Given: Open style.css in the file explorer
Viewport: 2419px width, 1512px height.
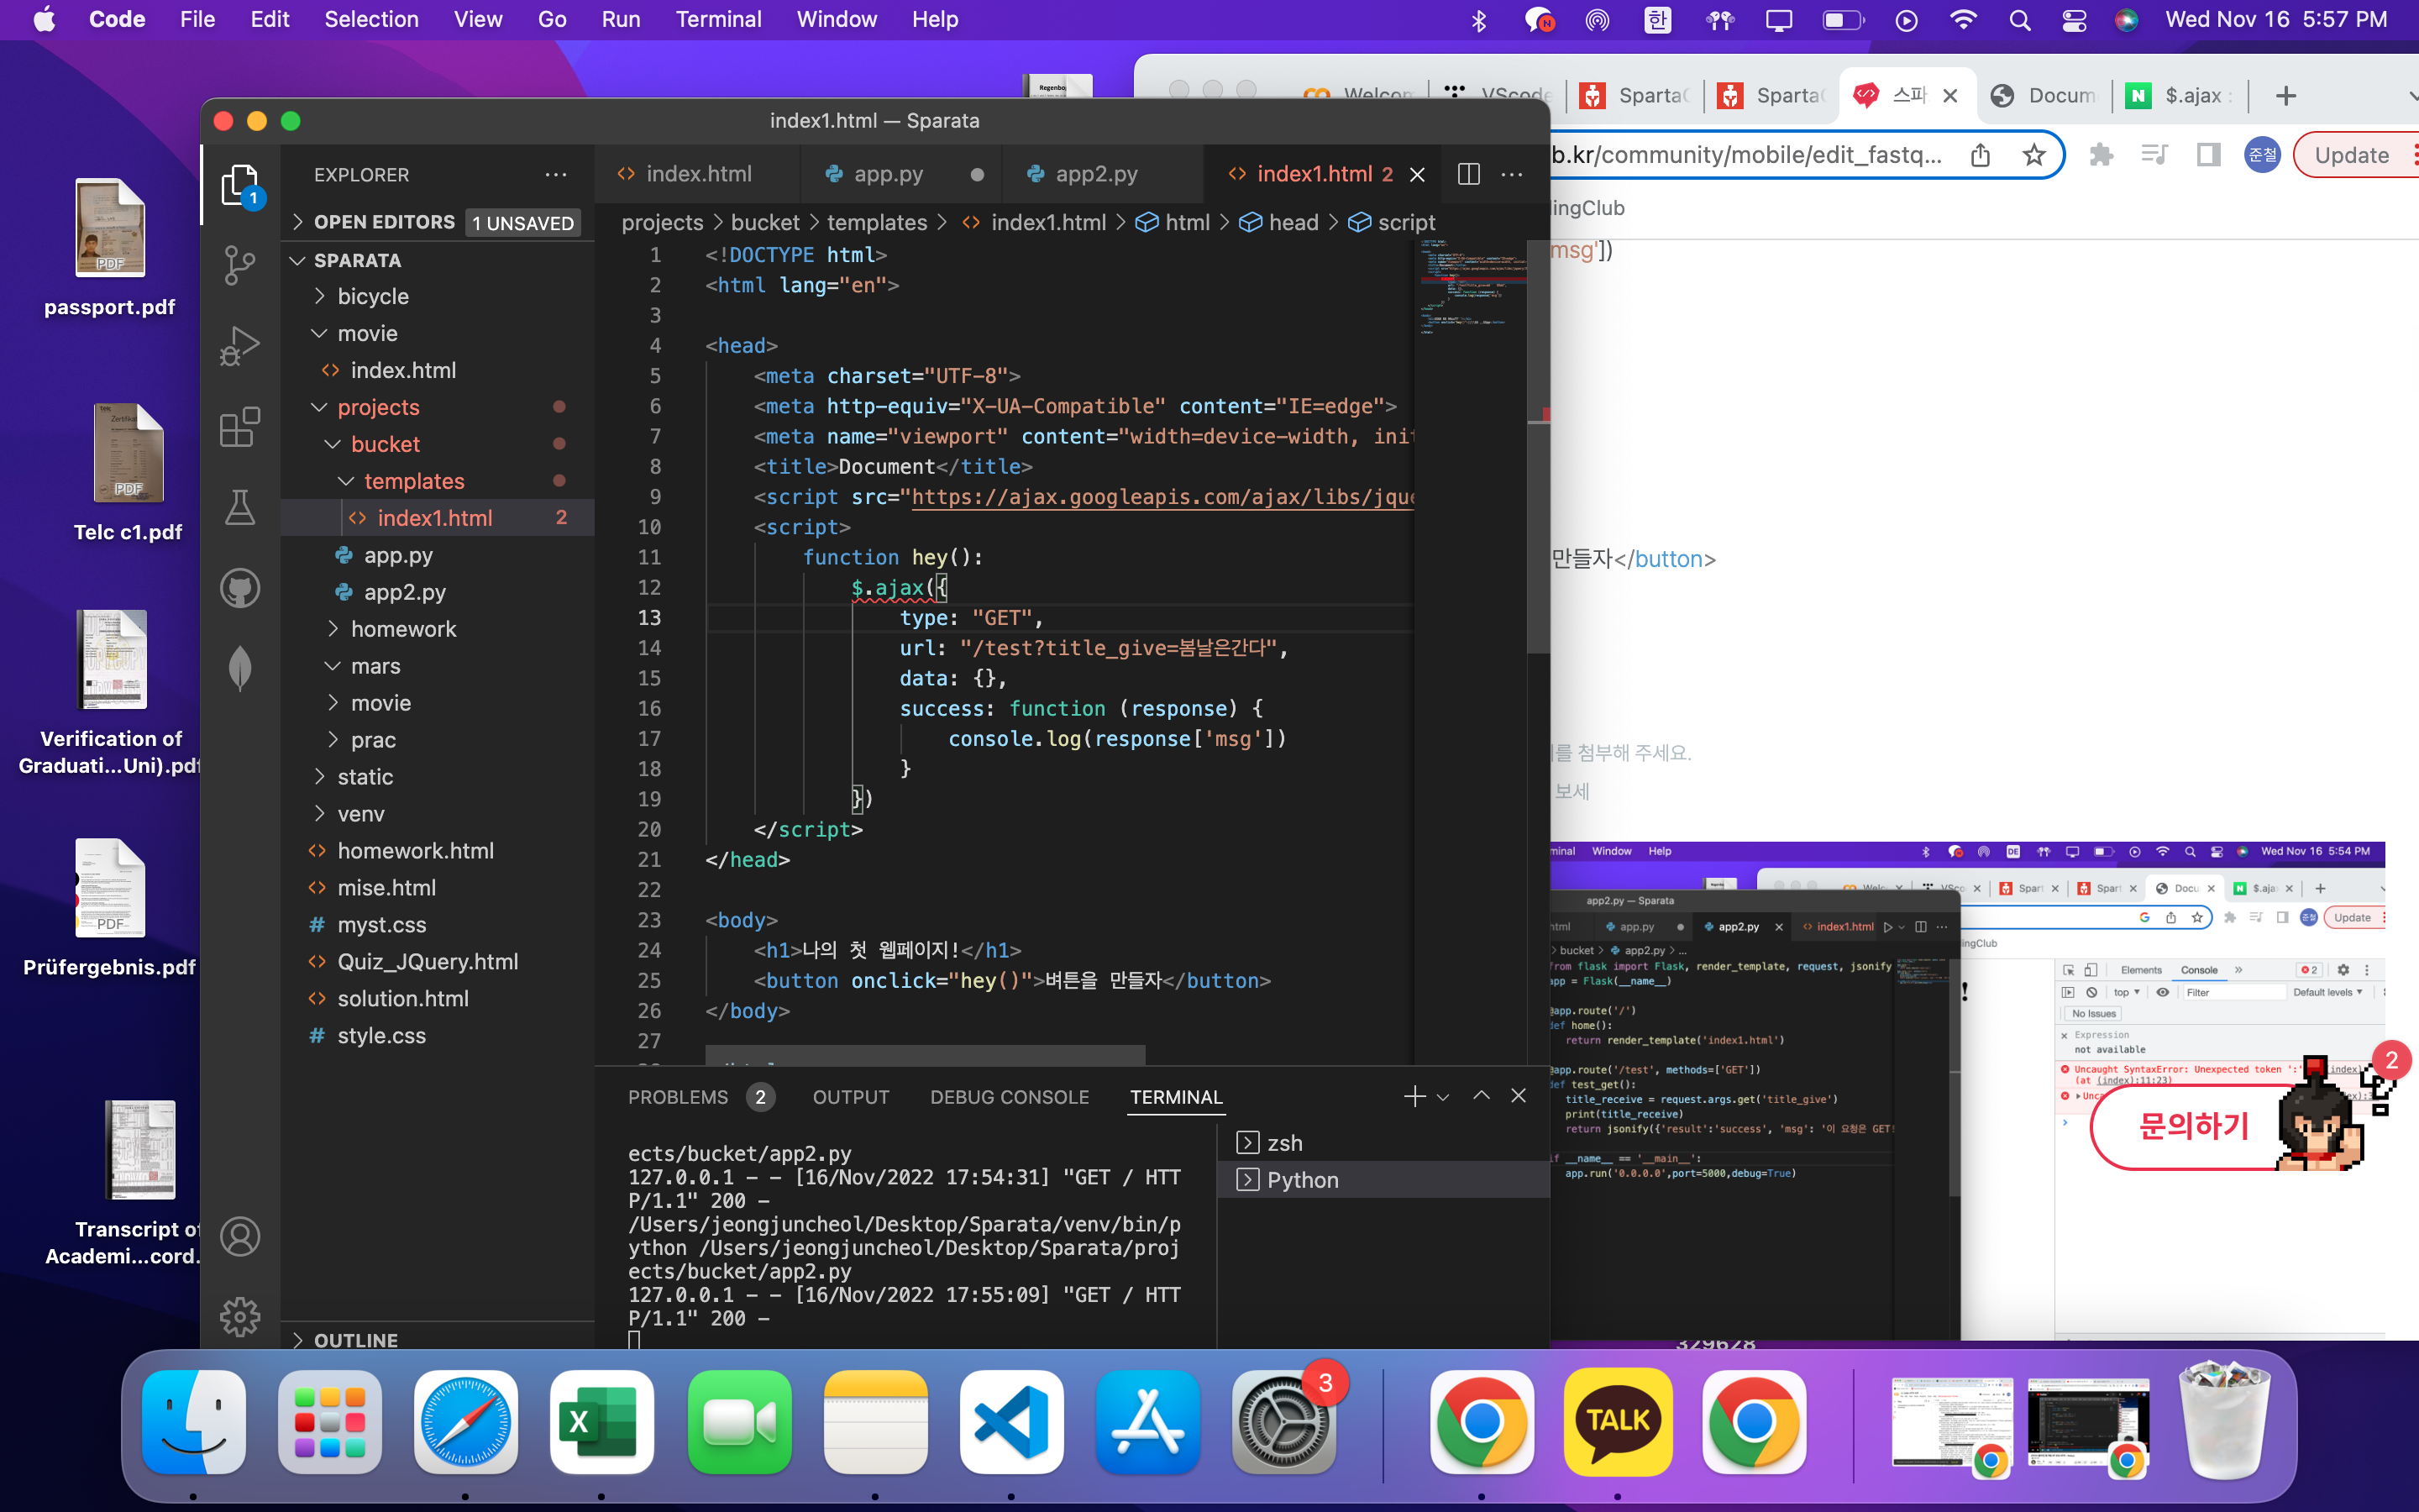Looking at the screenshot, I should pos(438,1036).
